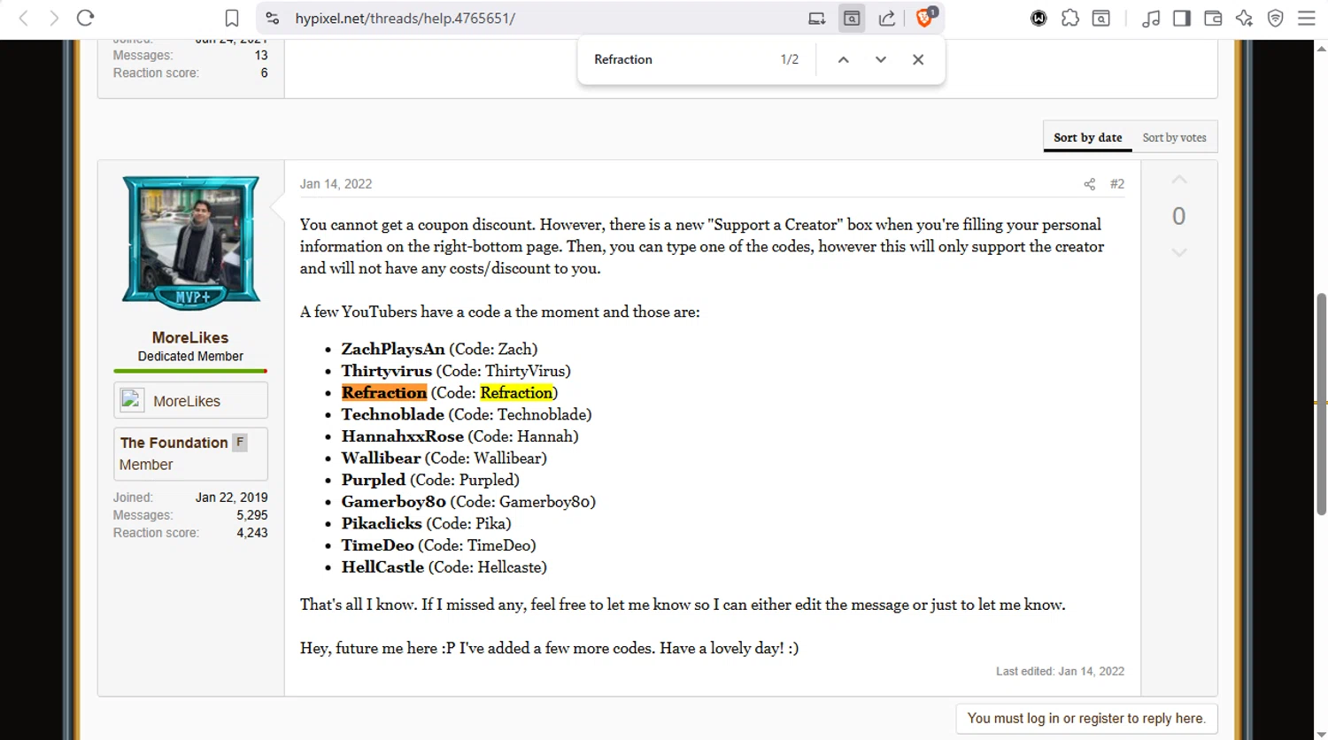The image size is (1328, 740).
Task: Click the page vertical scrollbar thumb
Action: pos(1321,403)
